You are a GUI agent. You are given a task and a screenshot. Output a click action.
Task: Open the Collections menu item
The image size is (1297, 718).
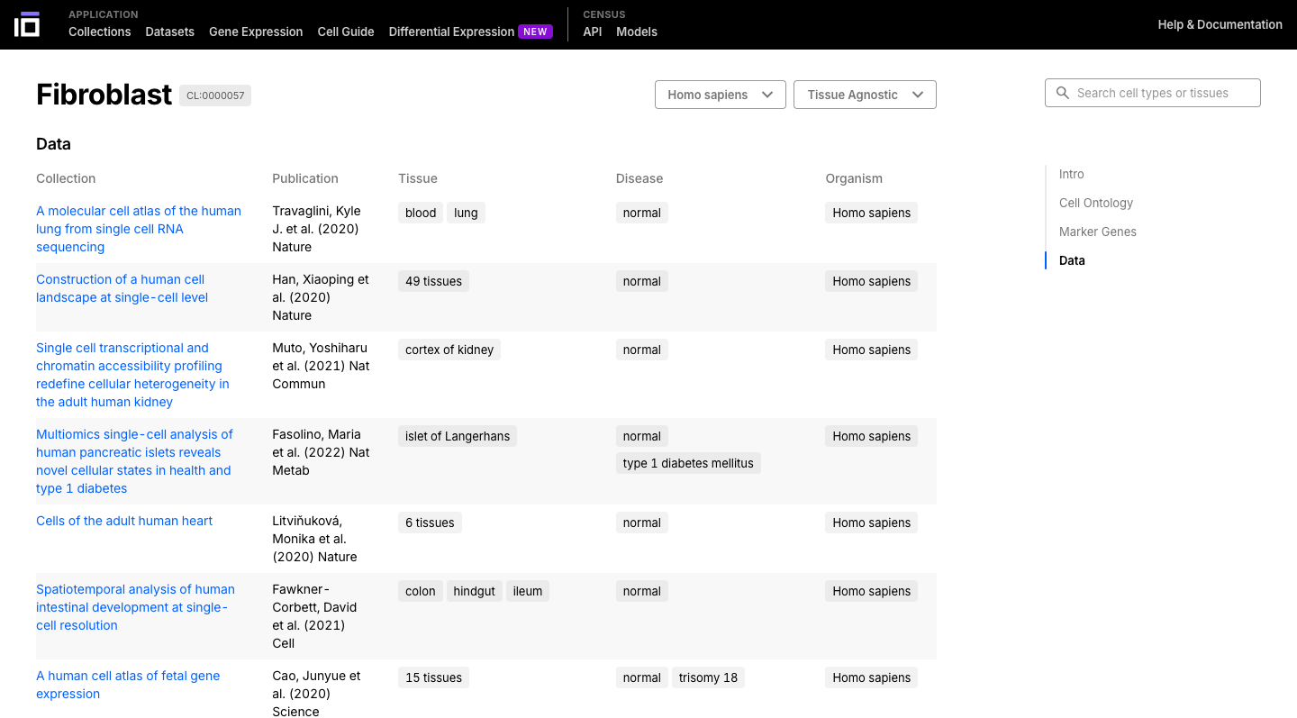[x=99, y=32]
